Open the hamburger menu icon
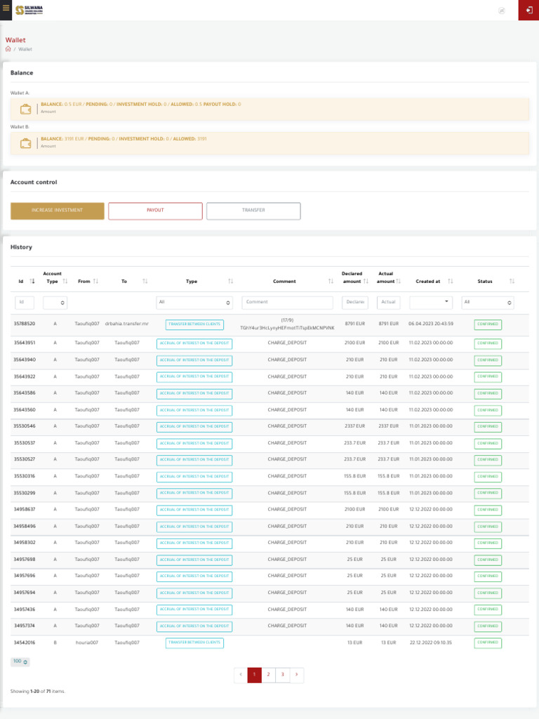Viewport: 539px width, 719px height. point(6,8)
